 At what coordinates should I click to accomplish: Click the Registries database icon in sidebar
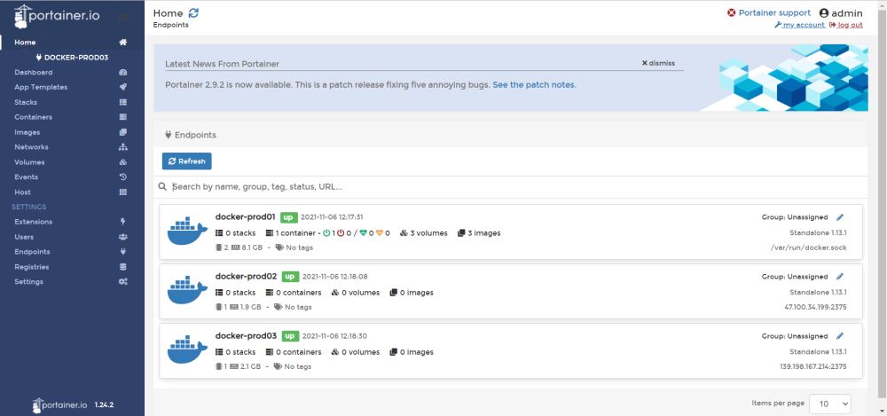tap(122, 267)
